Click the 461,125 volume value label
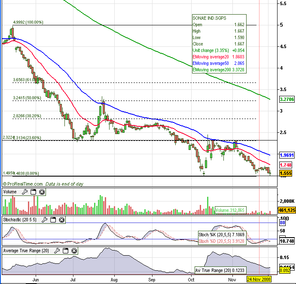Image resolution: width=296 pixels, height=284 pixels. pos(287,210)
